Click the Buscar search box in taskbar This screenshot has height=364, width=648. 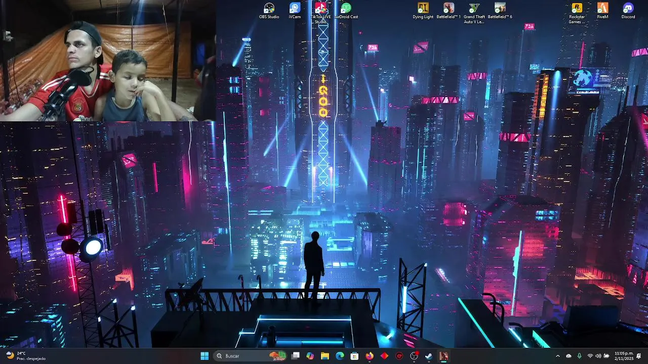tap(251, 356)
